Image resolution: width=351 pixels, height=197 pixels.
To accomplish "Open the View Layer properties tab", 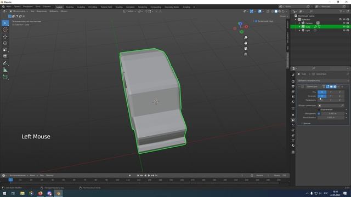I will 293,91.
